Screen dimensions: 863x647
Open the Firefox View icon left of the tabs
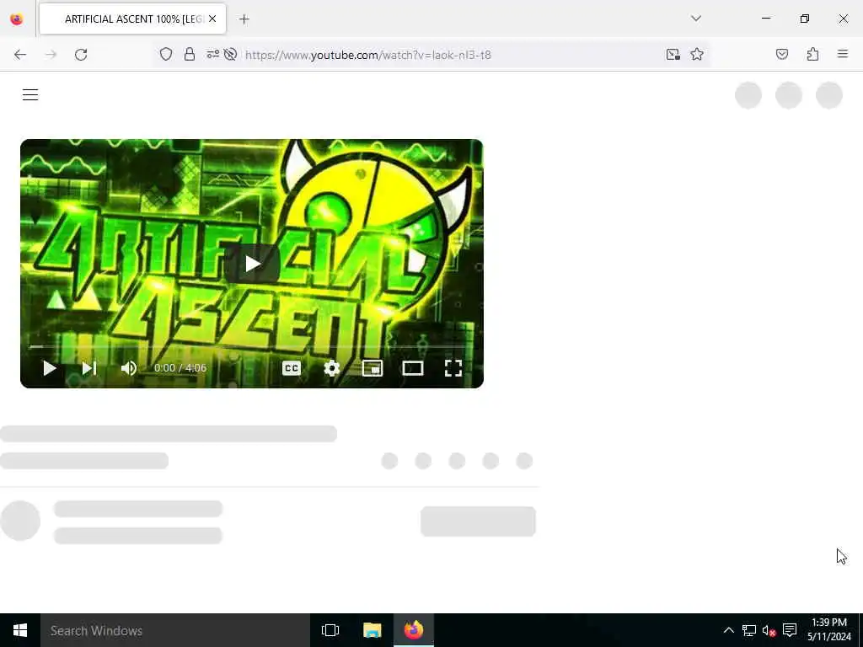coord(17,19)
